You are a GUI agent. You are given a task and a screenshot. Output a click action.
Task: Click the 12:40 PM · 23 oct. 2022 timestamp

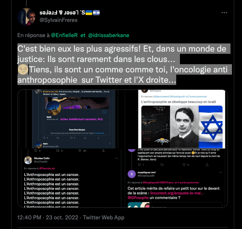click(48, 217)
